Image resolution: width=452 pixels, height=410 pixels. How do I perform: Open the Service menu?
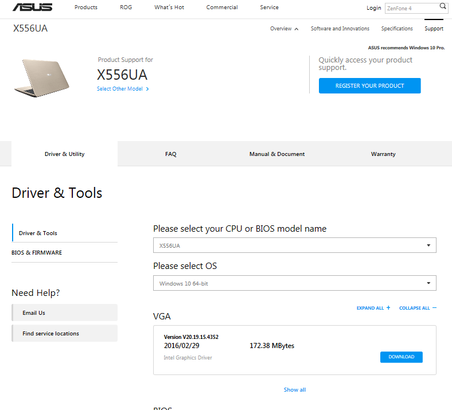point(269,7)
